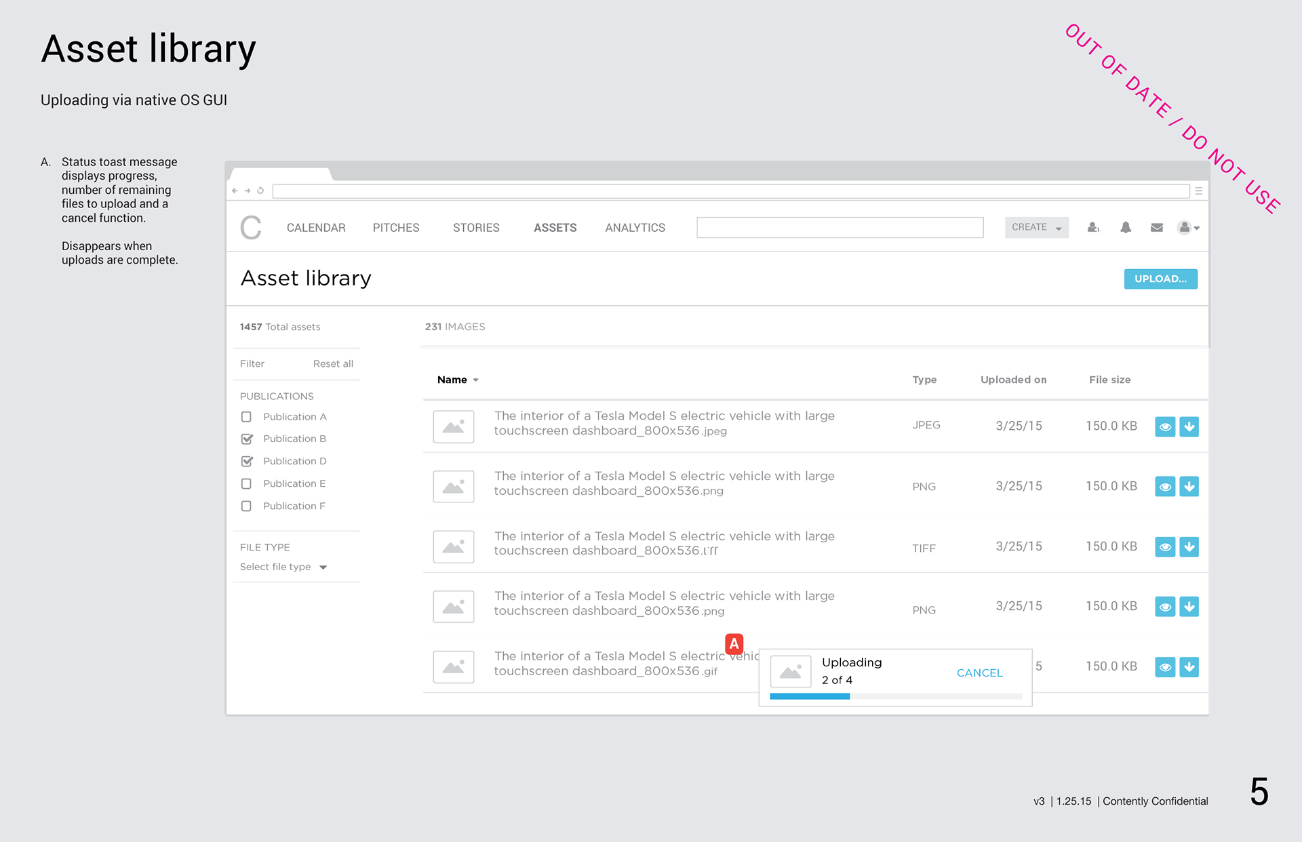Check the Publication E checkbox
Screen dimensions: 1302x842
click(x=246, y=484)
